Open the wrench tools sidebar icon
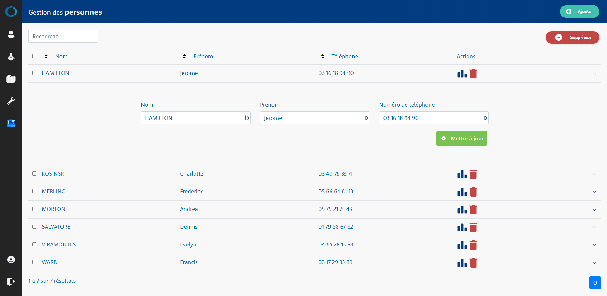 click(x=11, y=101)
